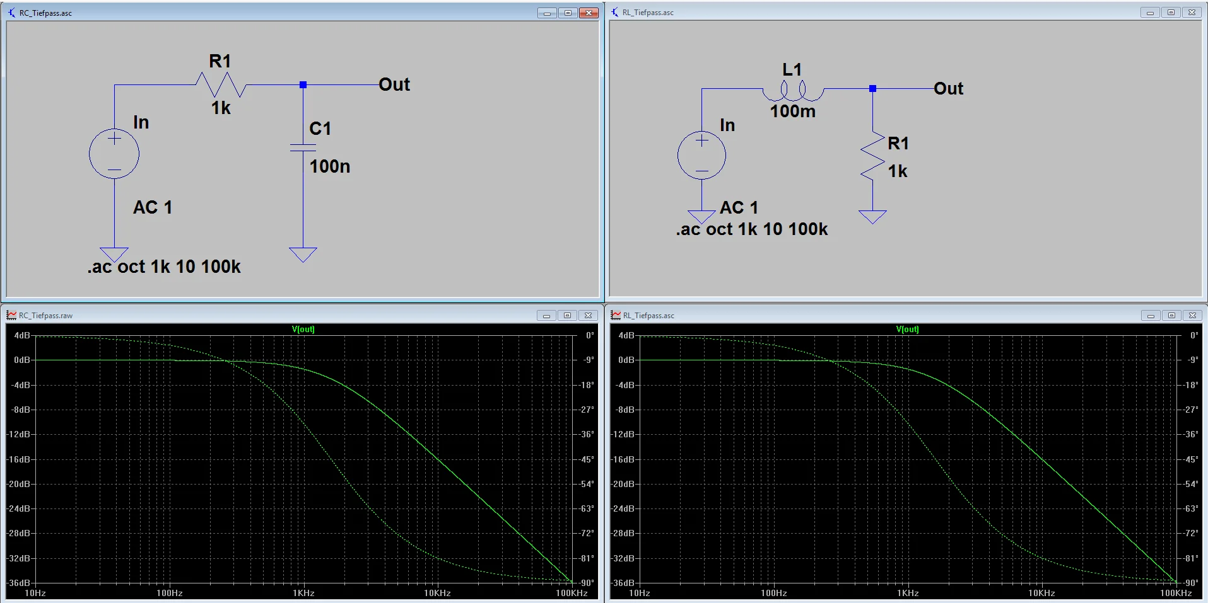The height and width of the screenshot is (603, 1208).
Task: Close the RC_Tiefpass.asc schematic window
Action: point(589,13)
